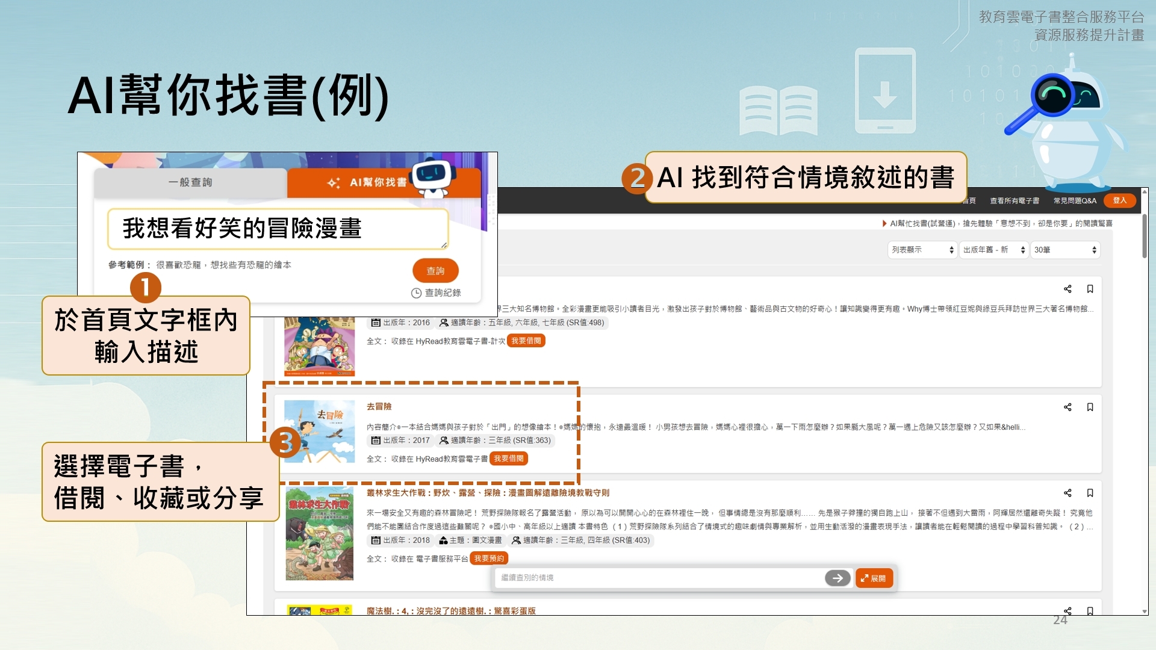Screen dimensions: 1156x650
Task: Click 我要借閱 for 去冒險 book
Action: (509, 459)
